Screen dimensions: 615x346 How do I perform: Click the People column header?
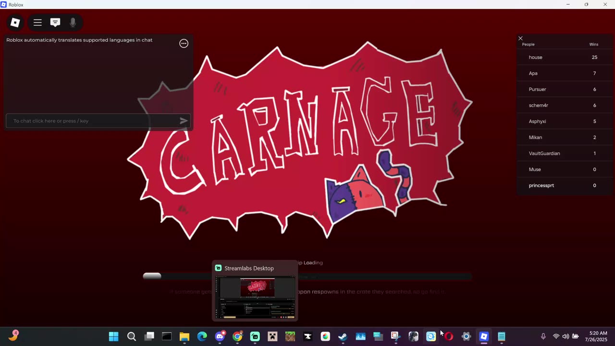pos(528,44)
